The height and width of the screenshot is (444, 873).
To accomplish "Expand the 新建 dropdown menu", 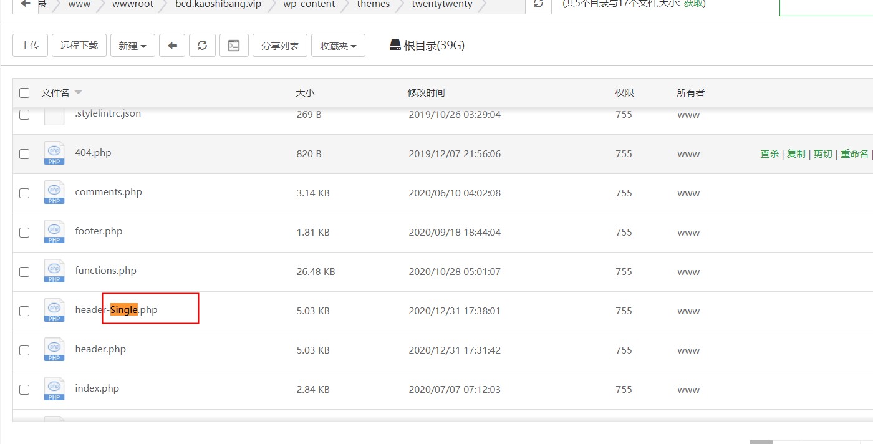I will click(x=132, y=46).
